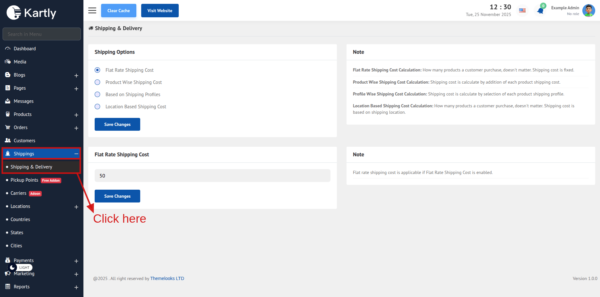Toggle the LIGHT theme mode switch
The height and width of the screenshot is (297, 600).
click(x=20, y=268)
